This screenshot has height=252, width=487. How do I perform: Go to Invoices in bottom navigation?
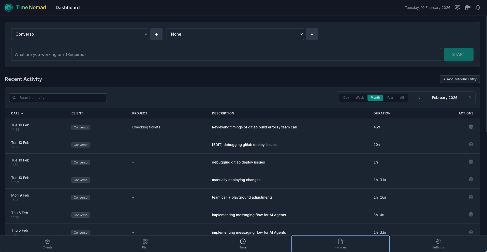[x=341, y=244]
